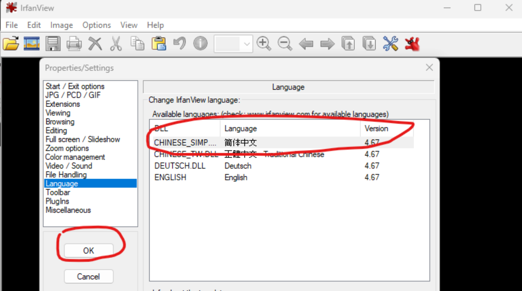The height and width of the screenshot is (291, 522).
Task: Click the Paste clipboard icon
Action: coord(159,44)
